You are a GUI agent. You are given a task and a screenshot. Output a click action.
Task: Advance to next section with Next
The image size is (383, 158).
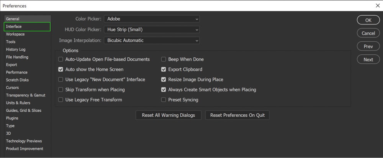click(368, 60)
